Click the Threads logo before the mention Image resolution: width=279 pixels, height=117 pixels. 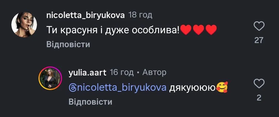click(x=73, y=88)
